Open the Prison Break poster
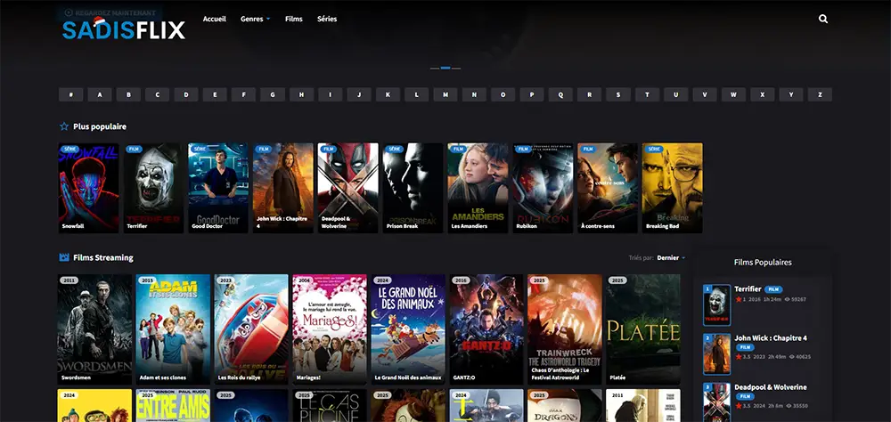Viewport: 891px width, 422px height. click(413, 188)
